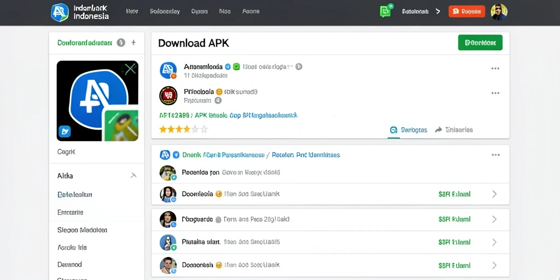
Task: Click the grey circle icon after Pjatoutain
Action: point(218,101)
